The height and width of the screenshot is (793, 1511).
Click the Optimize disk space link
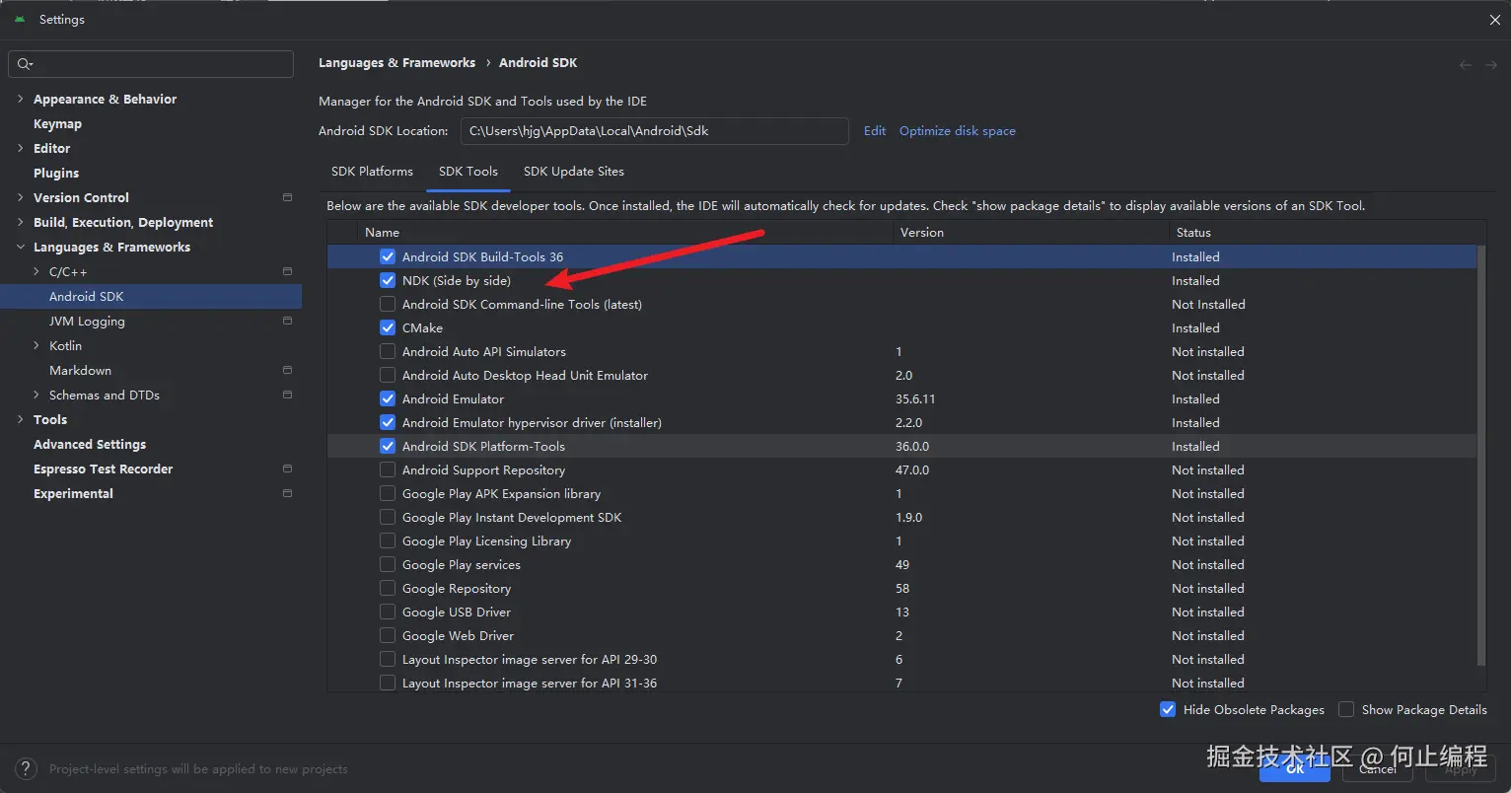pyautogui.click(x=957, y=131)
